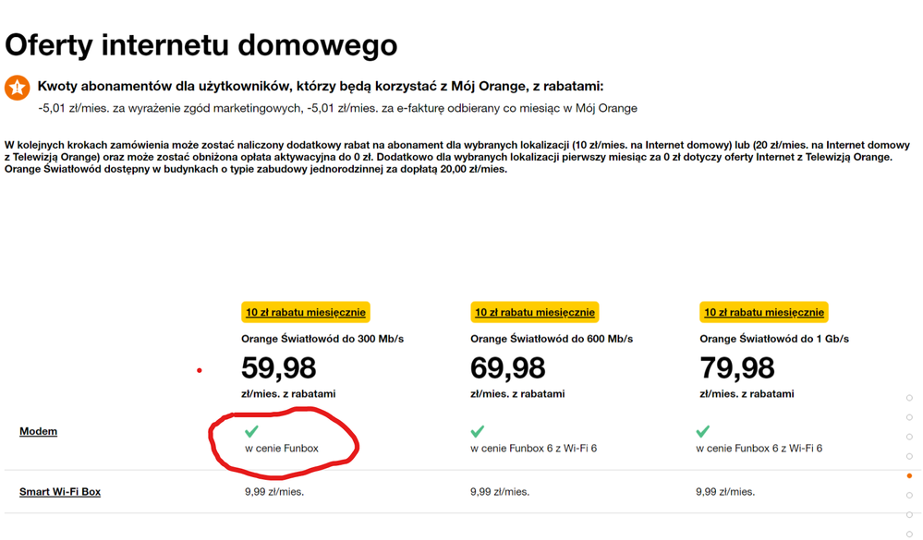Click the green checkmark under the 300 Mb/s plan
Image resolution: width=923 pixels, height=540 pixels.
click(x=251, y=431)
